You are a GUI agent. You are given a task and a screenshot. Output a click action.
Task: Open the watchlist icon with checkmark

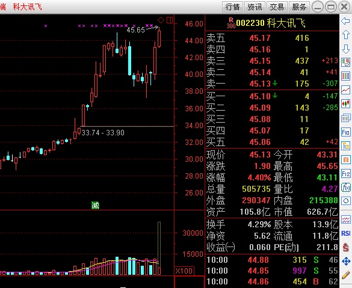point(345,62)
